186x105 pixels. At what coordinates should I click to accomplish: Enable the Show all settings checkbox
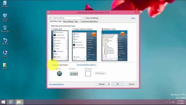coord(85,18)
